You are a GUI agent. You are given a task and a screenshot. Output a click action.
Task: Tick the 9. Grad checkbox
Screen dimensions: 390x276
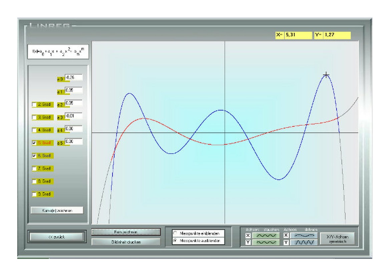[34, 194]
